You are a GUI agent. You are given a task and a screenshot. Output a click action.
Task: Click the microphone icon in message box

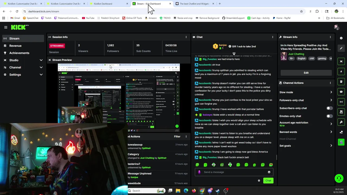point(199,172)
